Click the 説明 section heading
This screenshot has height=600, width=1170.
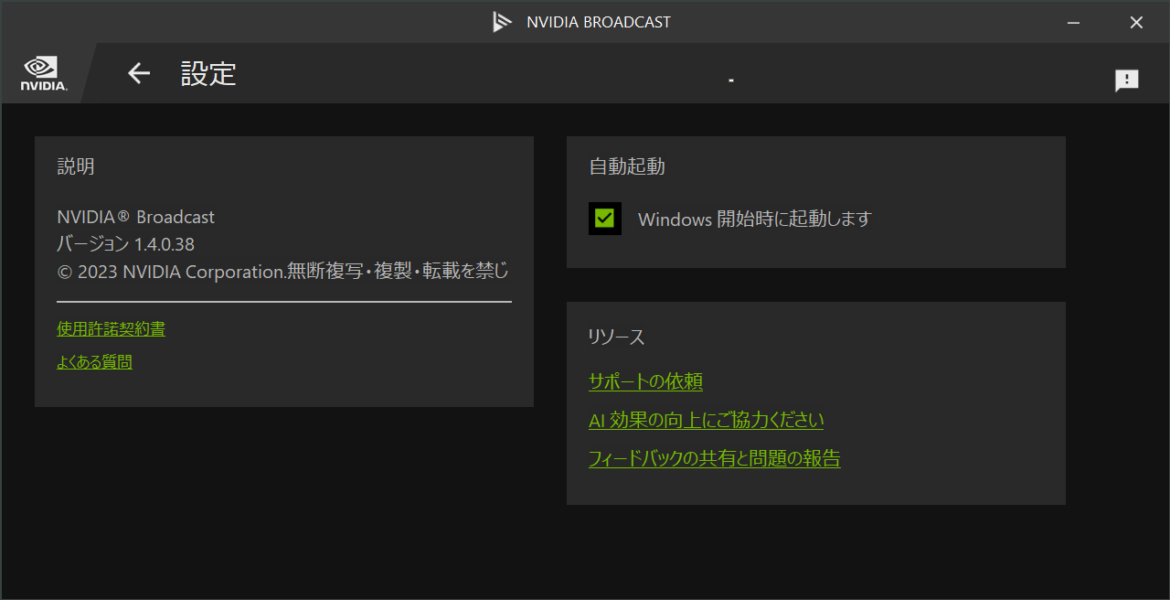click(76, 166)
